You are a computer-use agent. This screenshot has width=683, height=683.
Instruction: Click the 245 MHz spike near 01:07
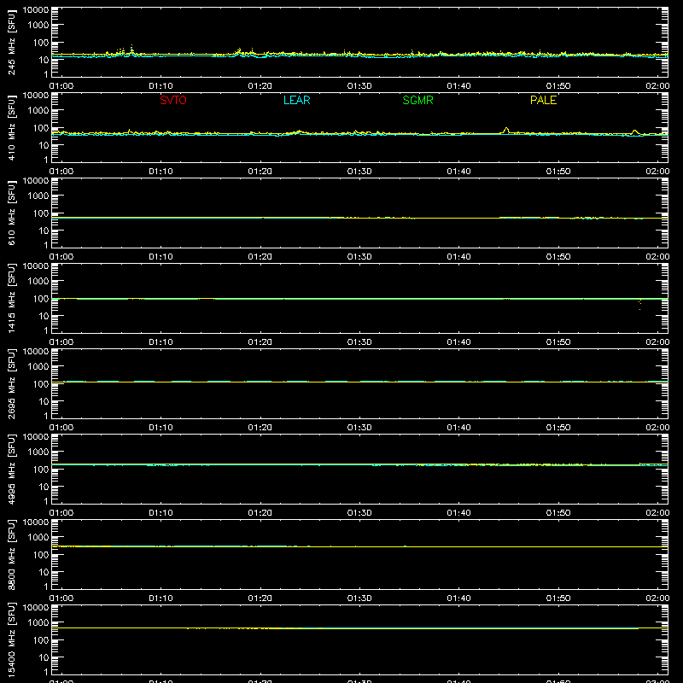(x=131, y=50)
